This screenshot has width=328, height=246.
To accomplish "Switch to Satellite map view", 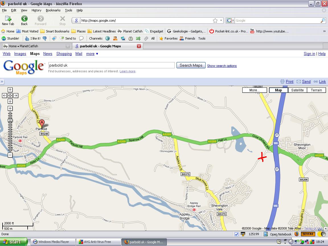I will 297,90.
